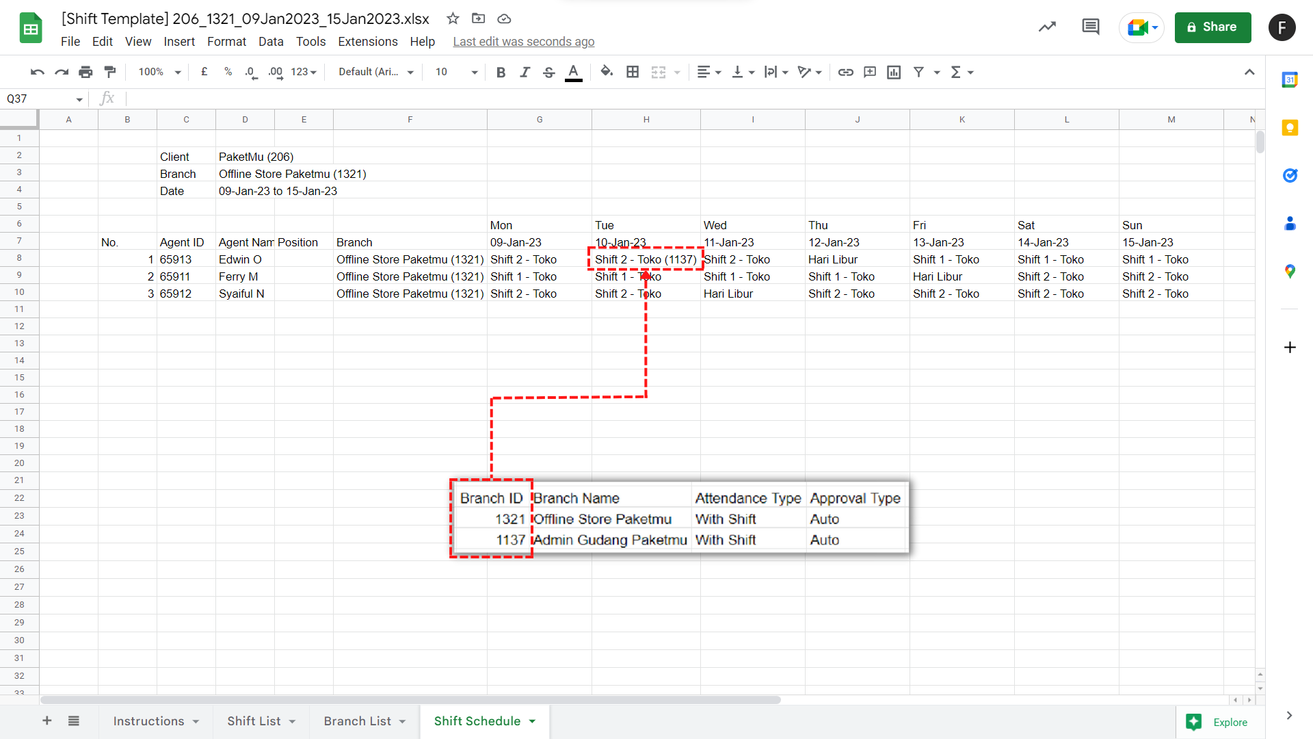This screenshot has height=739, width=1313.
Task: Click the Redo icon
Action: tap(62, 72)
